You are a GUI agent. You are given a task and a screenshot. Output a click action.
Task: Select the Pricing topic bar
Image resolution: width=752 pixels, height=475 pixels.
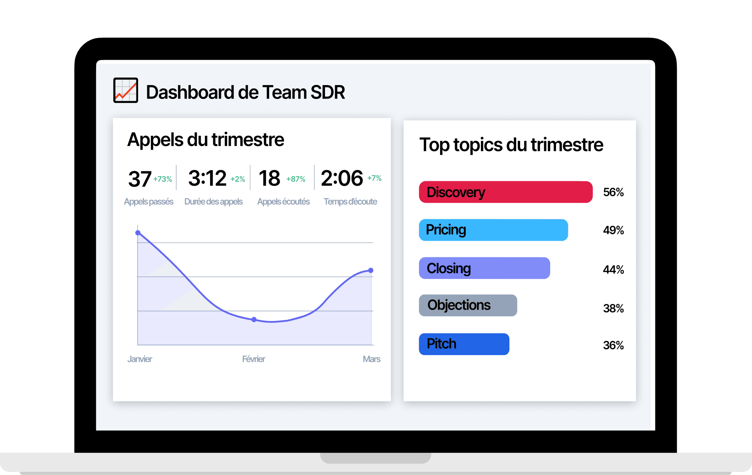coord(493,230)
